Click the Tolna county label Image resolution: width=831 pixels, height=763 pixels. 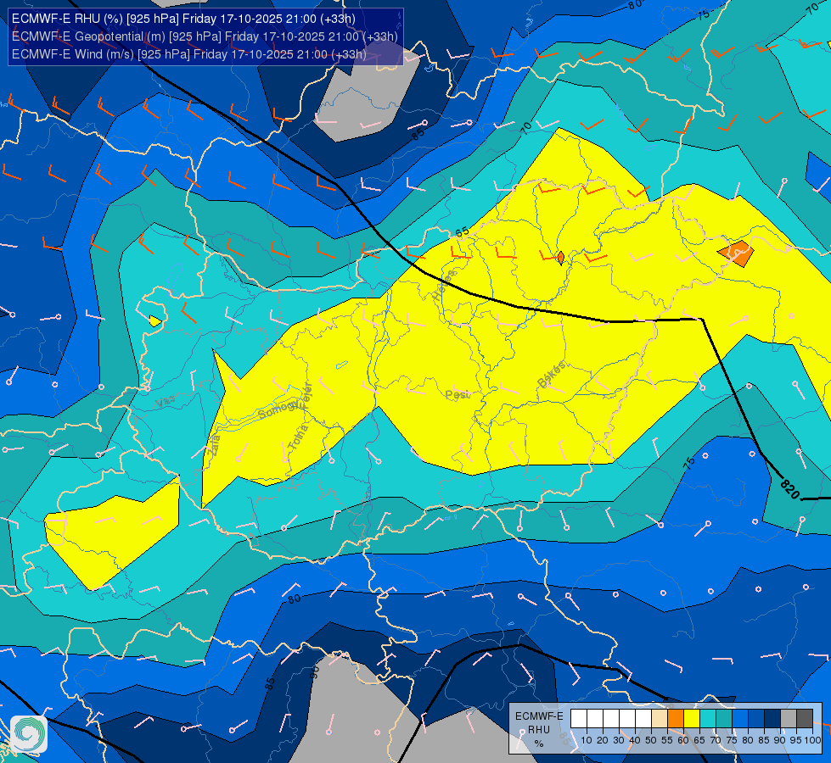click(298, 437)
